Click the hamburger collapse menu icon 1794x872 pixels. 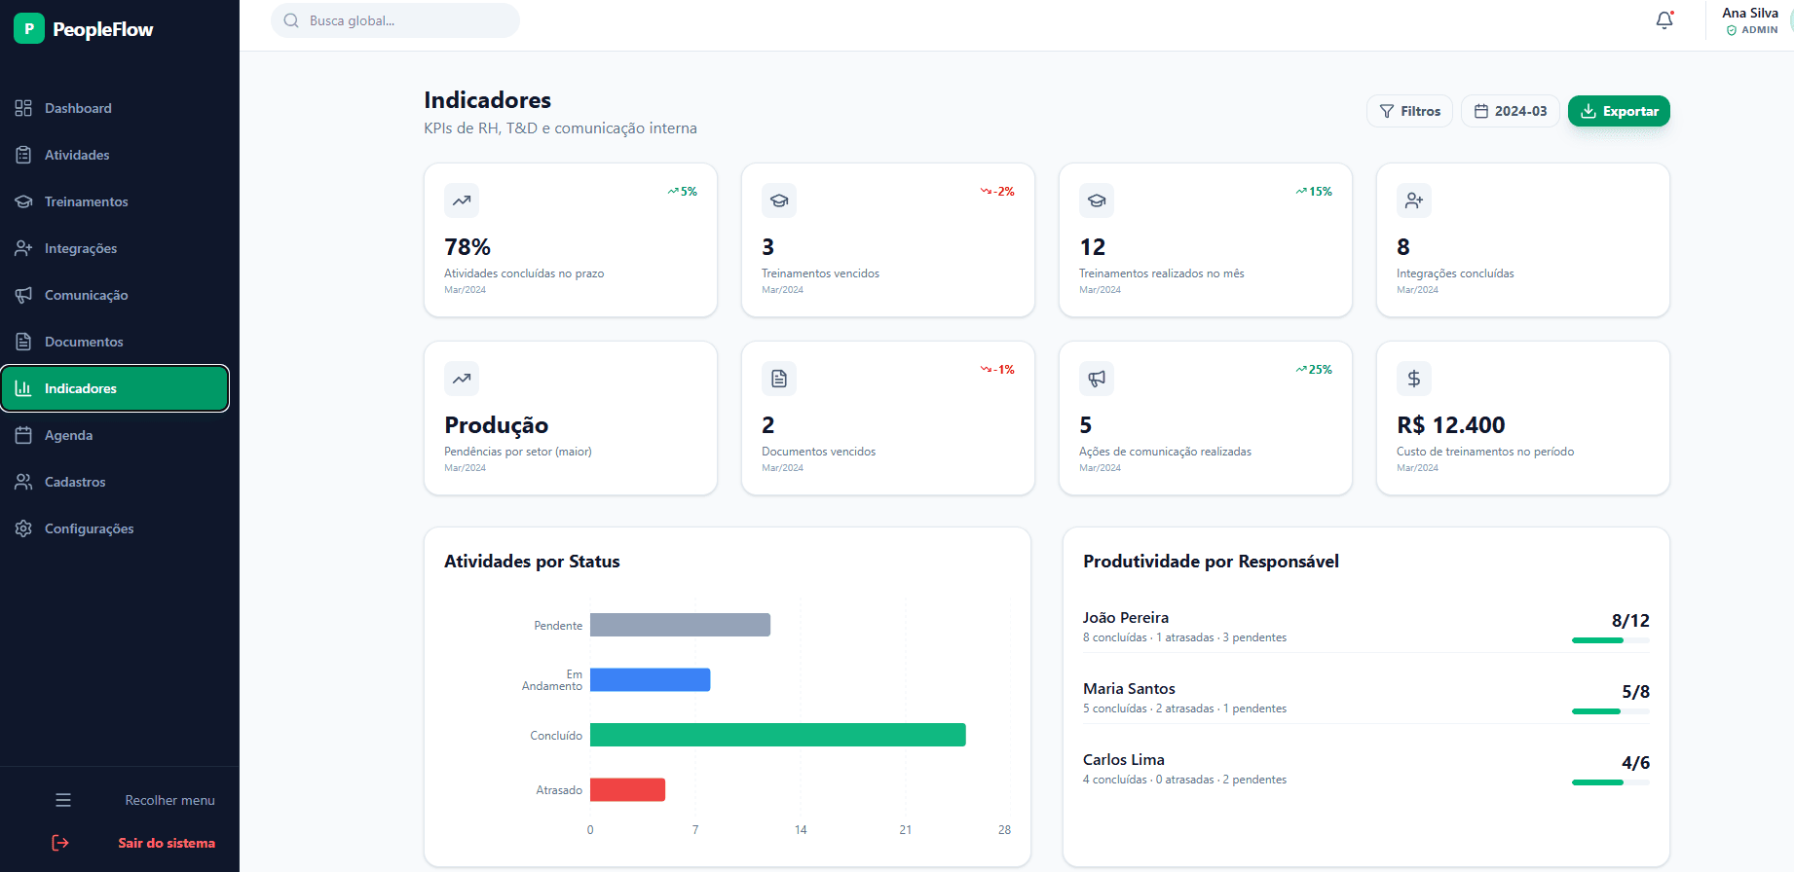63,800
